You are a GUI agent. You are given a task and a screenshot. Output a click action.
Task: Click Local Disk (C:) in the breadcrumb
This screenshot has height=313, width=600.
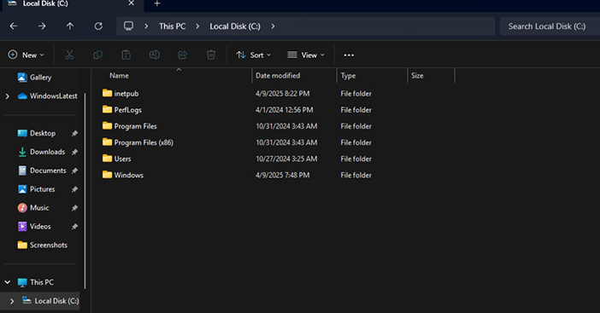(235, 26)
